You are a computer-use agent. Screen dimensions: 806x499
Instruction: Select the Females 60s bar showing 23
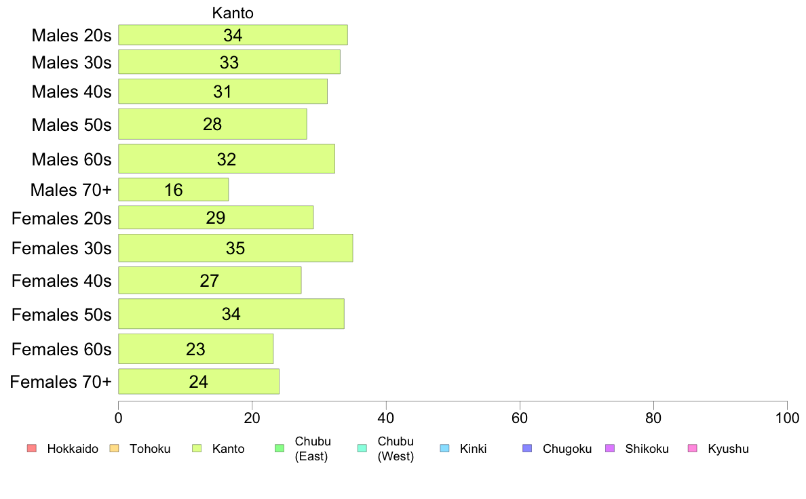196,349
